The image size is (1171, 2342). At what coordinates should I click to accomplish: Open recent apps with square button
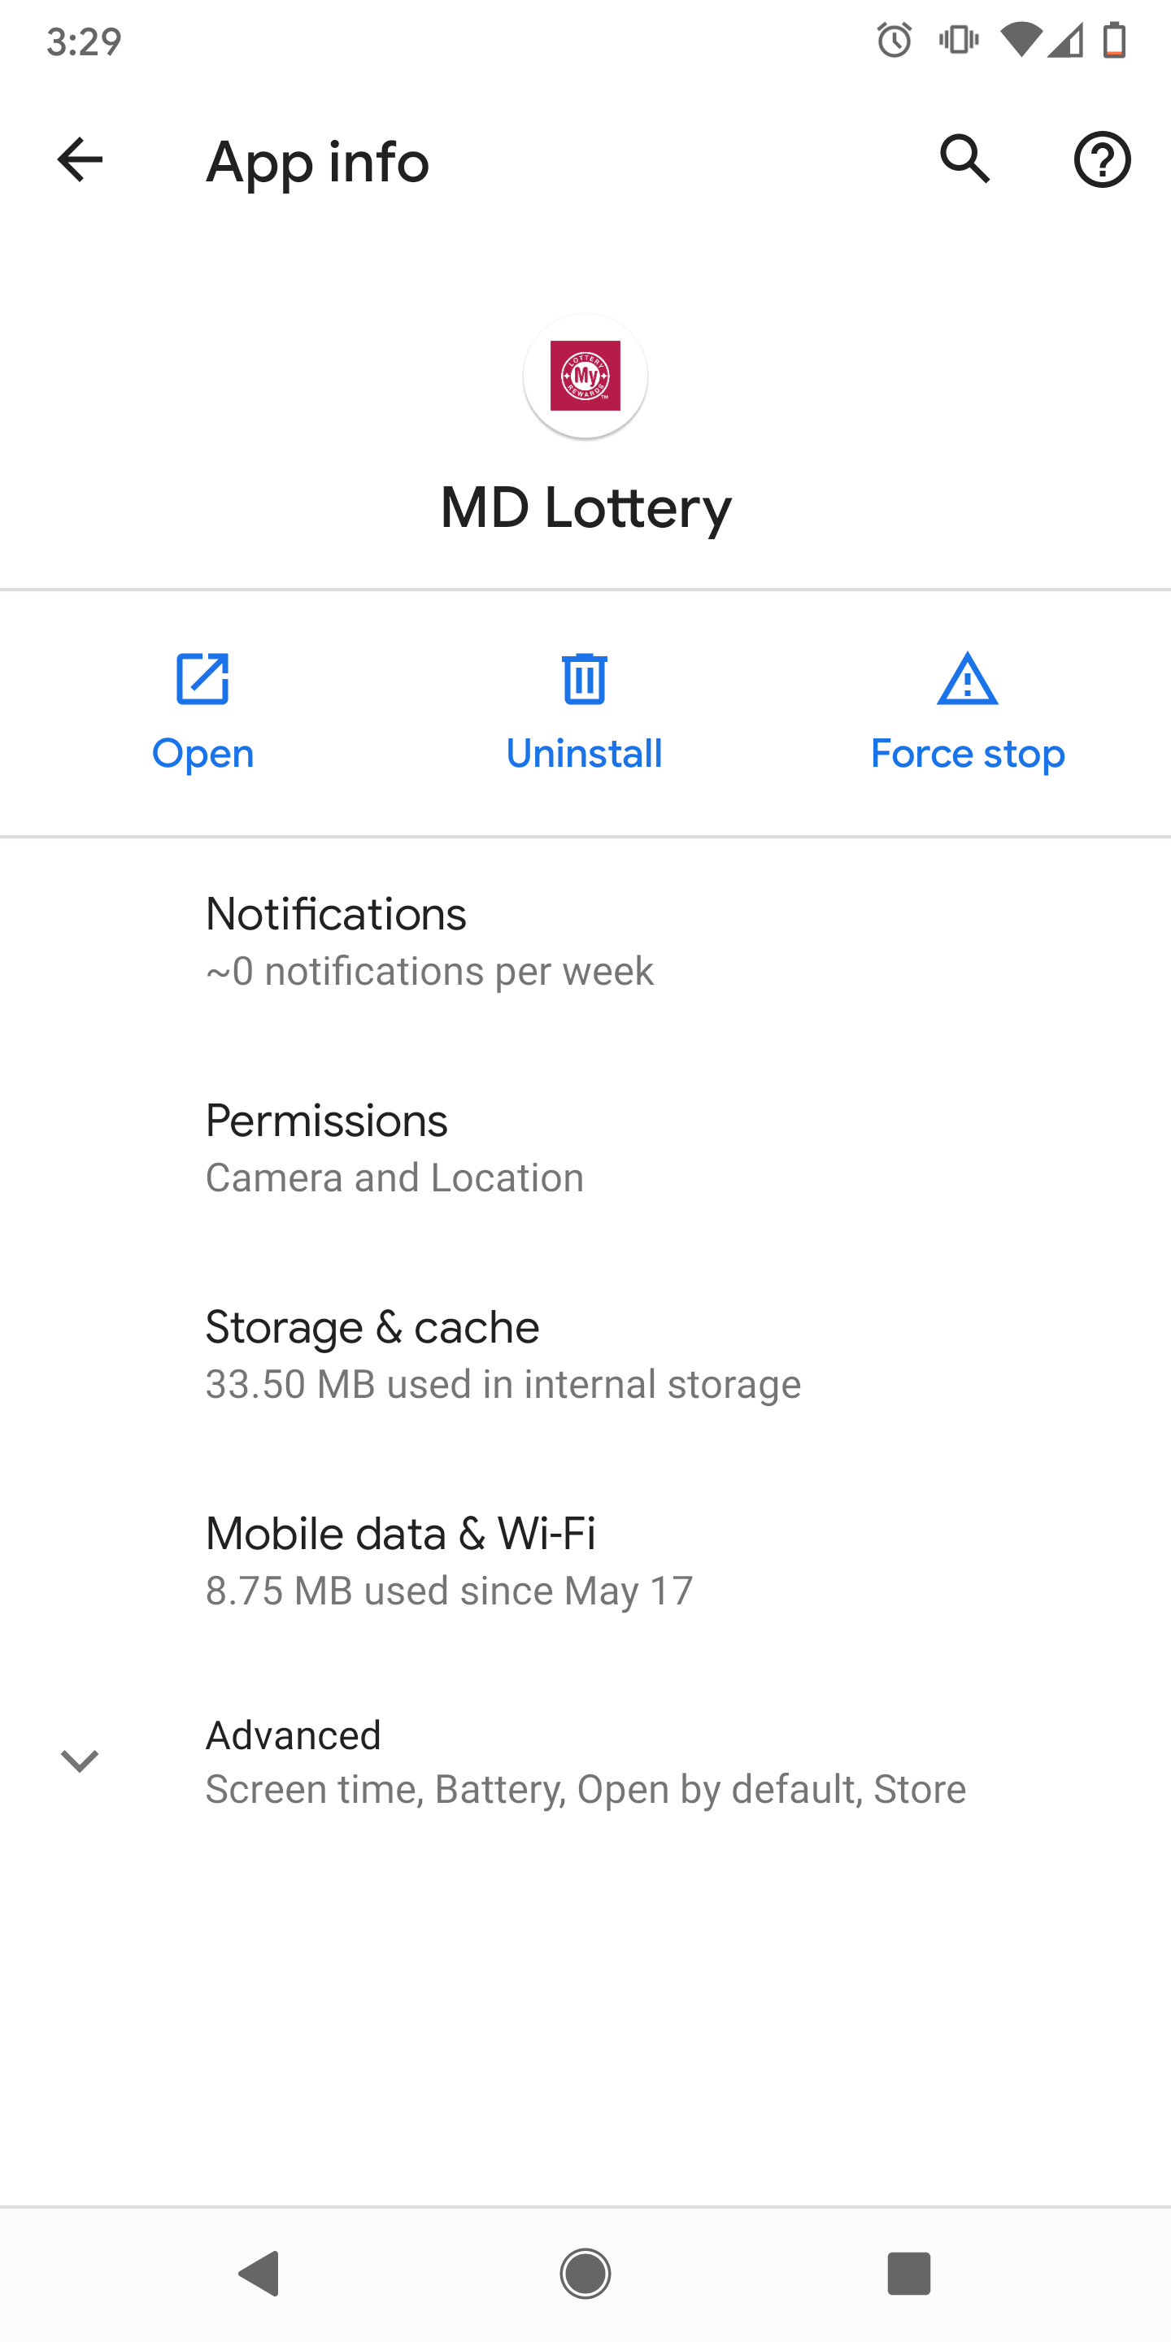click(x=908, y=2274)
